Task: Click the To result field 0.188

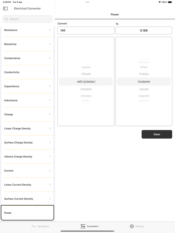Action: click(x=144, y=30)
